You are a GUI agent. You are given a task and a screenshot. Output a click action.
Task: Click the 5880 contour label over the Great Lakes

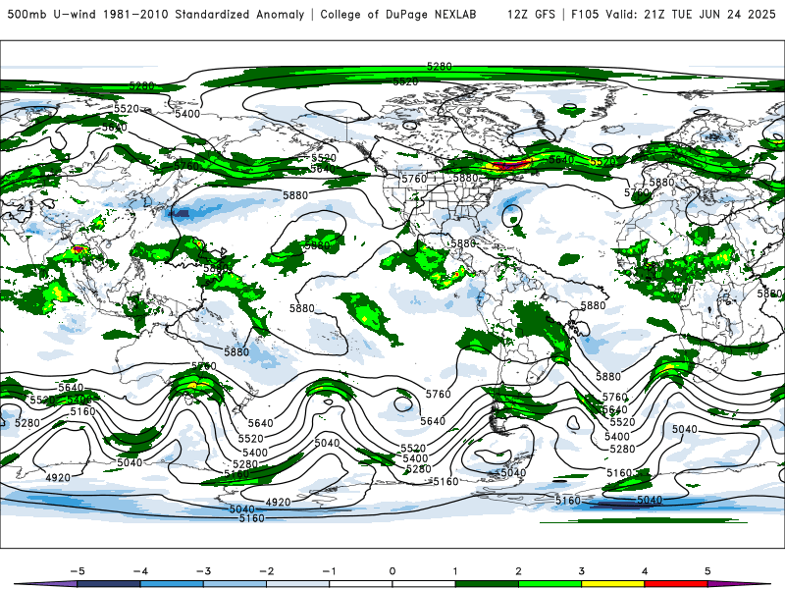pos(465,178)
